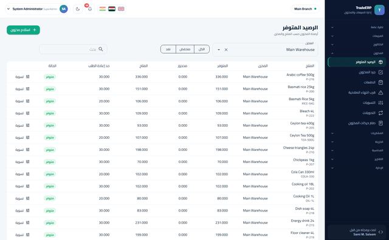This screenshot has height=240, width=389.
Task: Expand the الخزينة sidebar section
Action: point(357,142)
